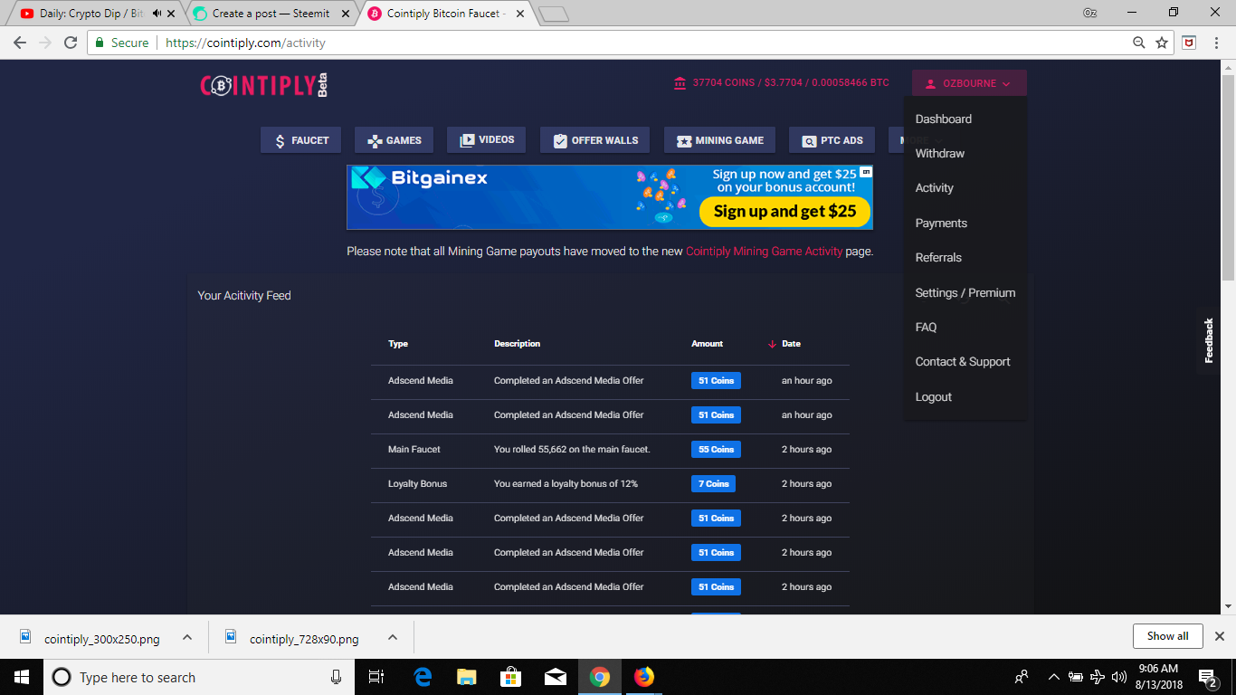
Task: Switch to the Steemit Create a post tab
Action: tap(271, 14)
